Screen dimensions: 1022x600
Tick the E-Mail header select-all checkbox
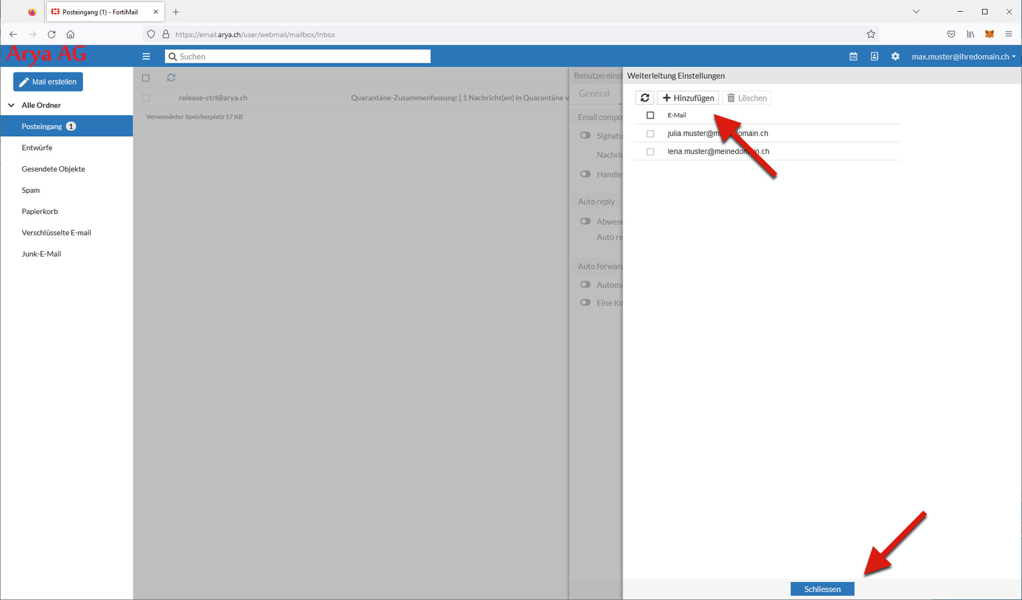pos(650,115)
